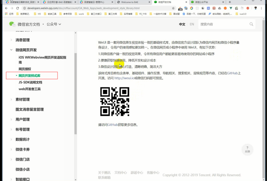267x181 pixels.
Task: Open 客服中心 footer link
Action: (x=153, y=173)
